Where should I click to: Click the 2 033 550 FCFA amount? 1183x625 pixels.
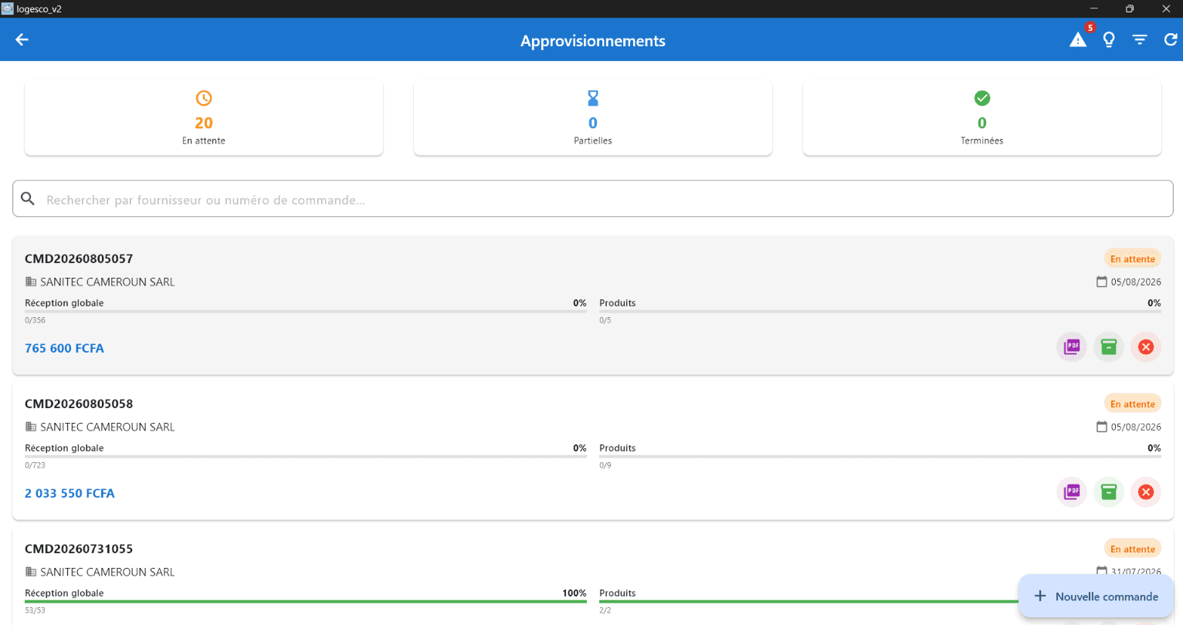coord(69,493)
